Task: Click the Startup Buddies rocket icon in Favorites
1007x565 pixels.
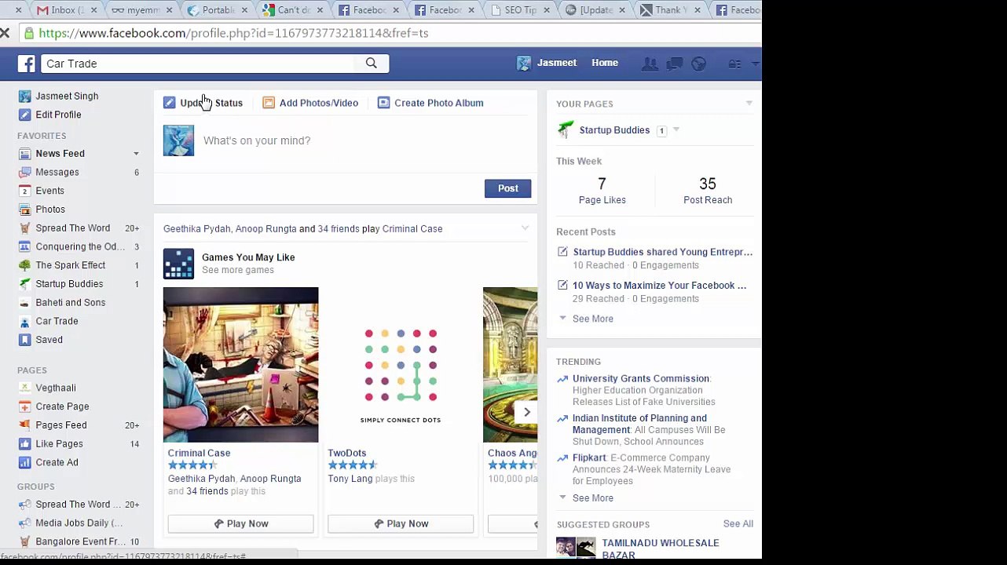Action: click(x=24, y=284)
